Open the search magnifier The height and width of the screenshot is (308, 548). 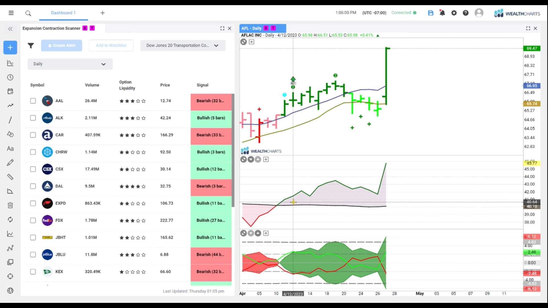[x=28, y=13]
